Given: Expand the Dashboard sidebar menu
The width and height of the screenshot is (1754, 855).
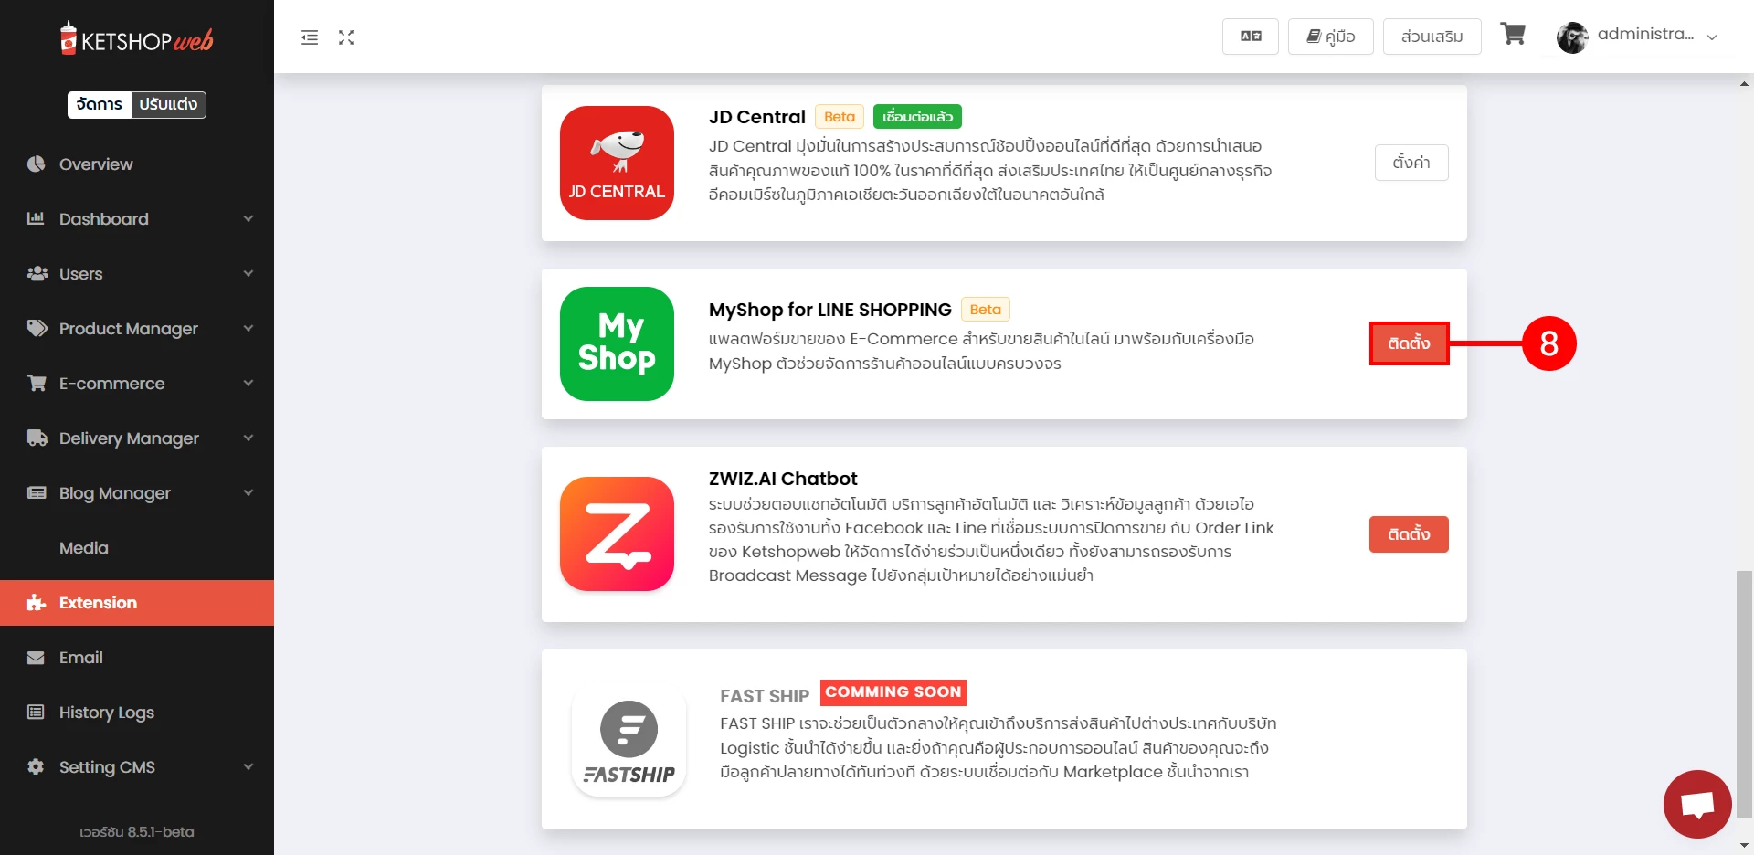Looking at the screenshot, I should [137, 219].
